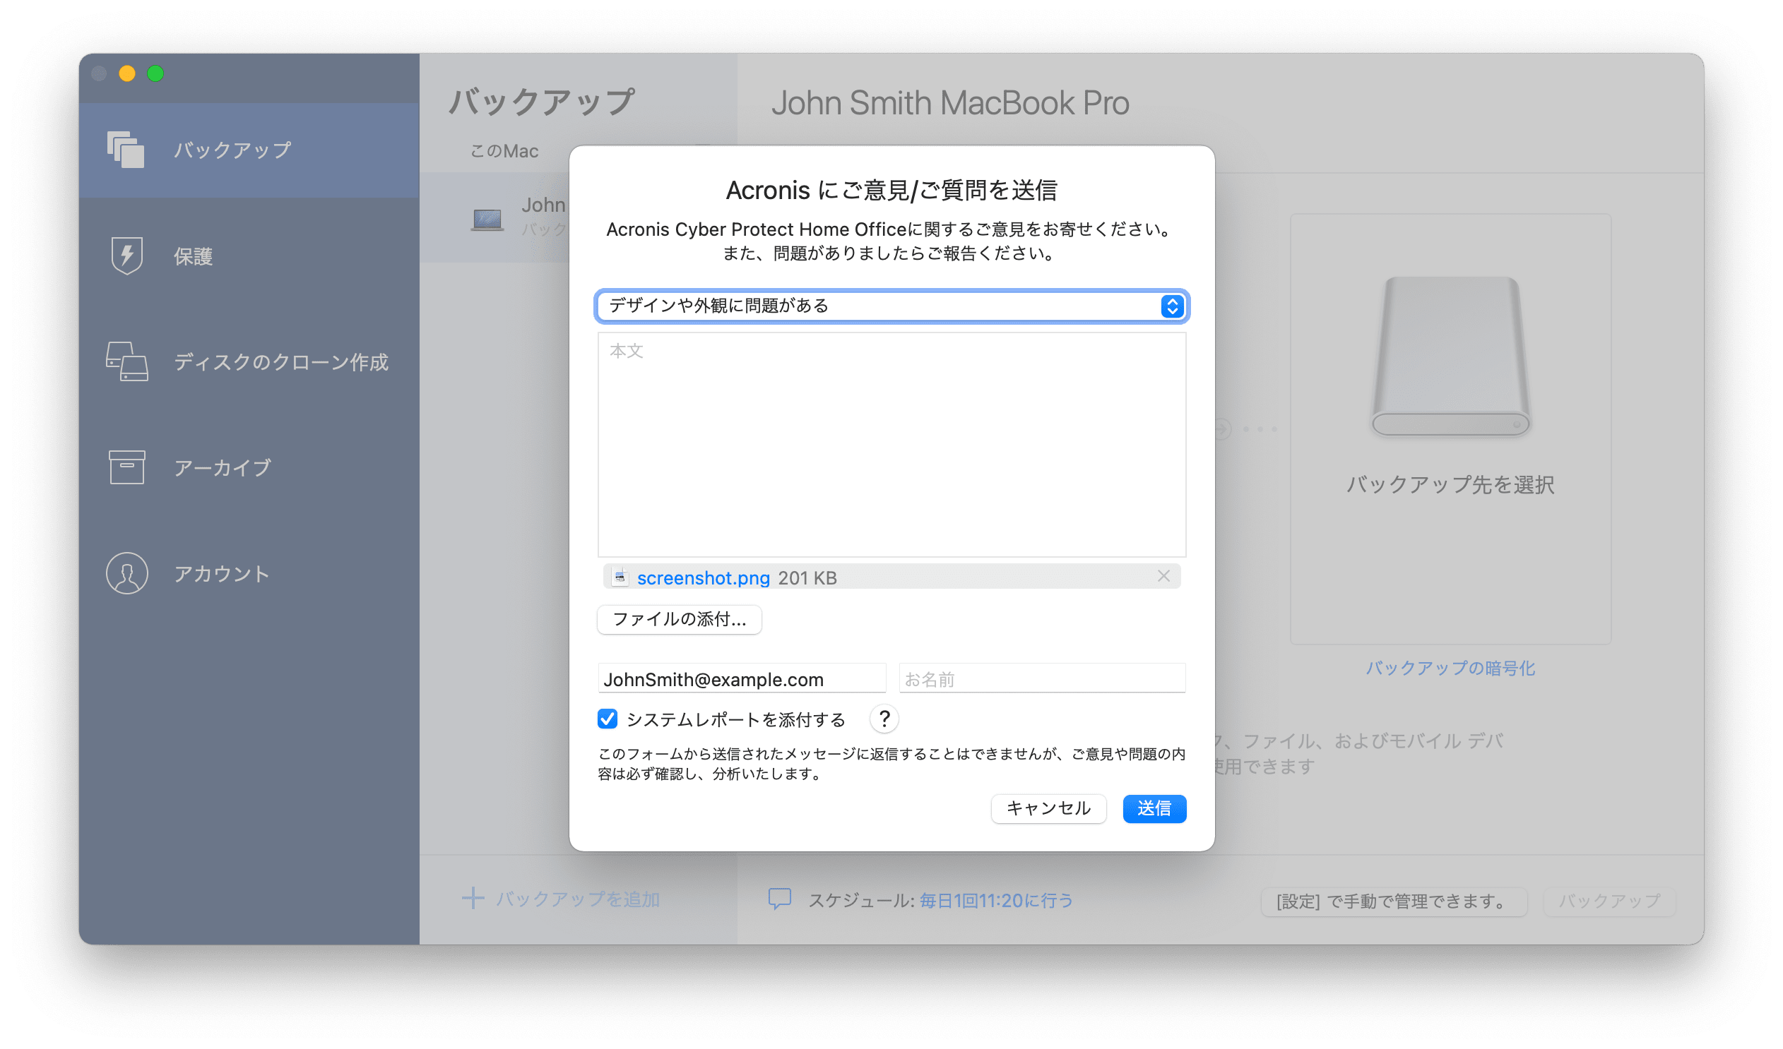The image size is (1783, 1049).
Task: Click the ファイルの添付... button
Action: click(680, 619)
